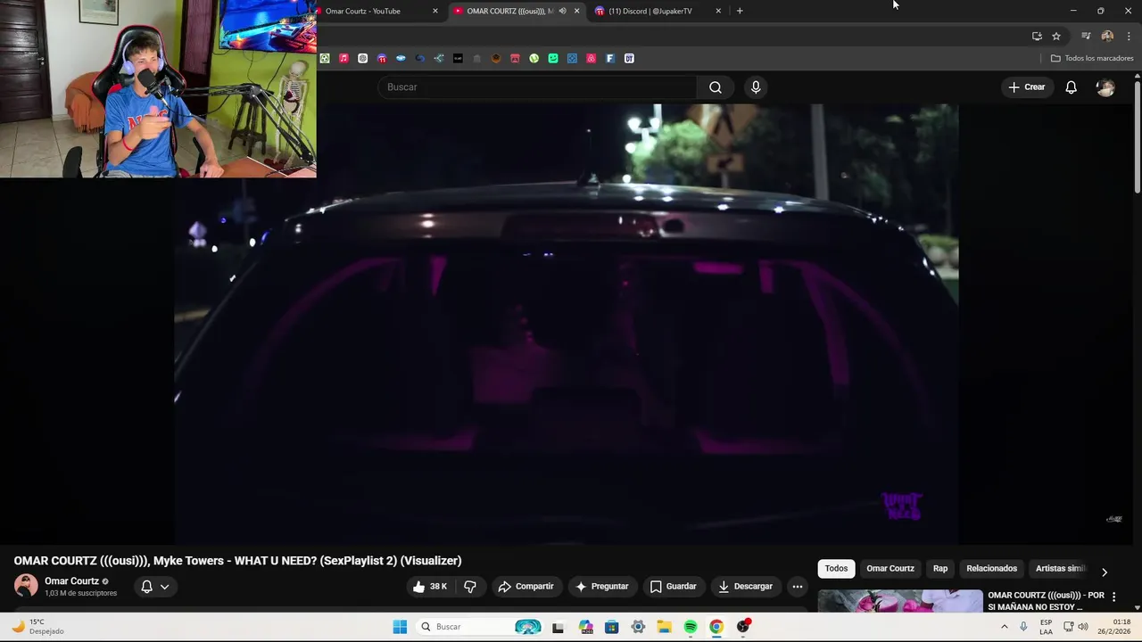Open the pink music note bookmark
Screen dimensions: 1142x642
[x=343, y=58]
